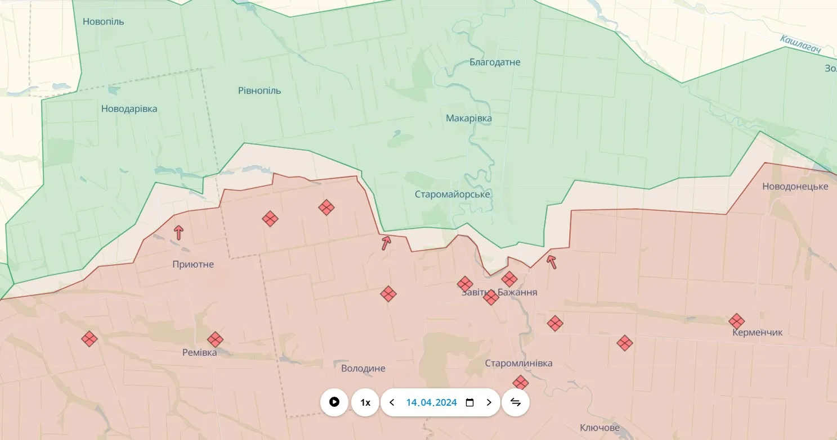The height and width of the screenshot is (440, 837).
Task: Advance to the next date with right chevron
Action: (x=489, y=402)
